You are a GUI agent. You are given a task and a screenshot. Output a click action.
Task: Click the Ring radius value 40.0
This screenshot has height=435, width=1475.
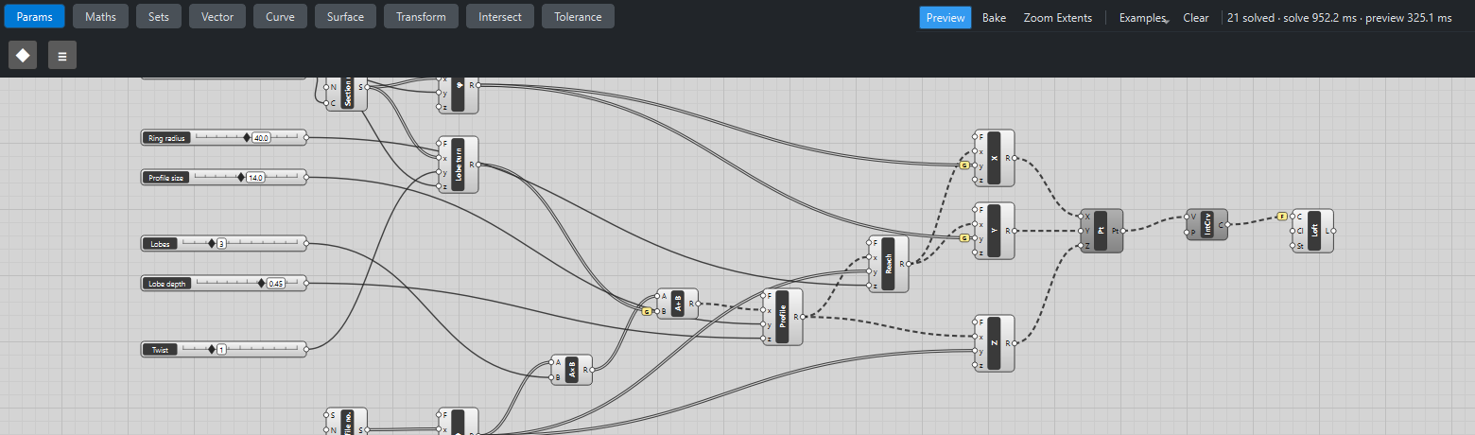click(x=262, y=138)
